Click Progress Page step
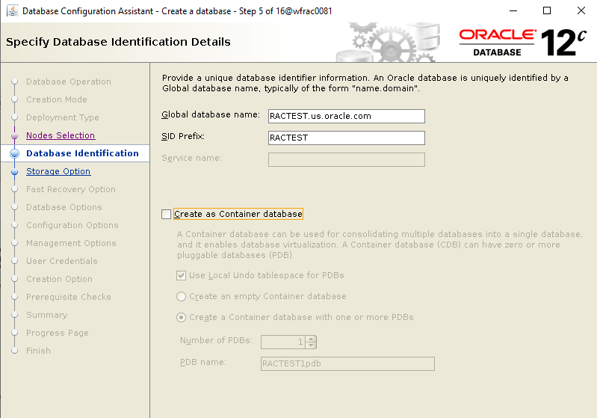This screenshot has width=597, height=418. pos(57,333)
